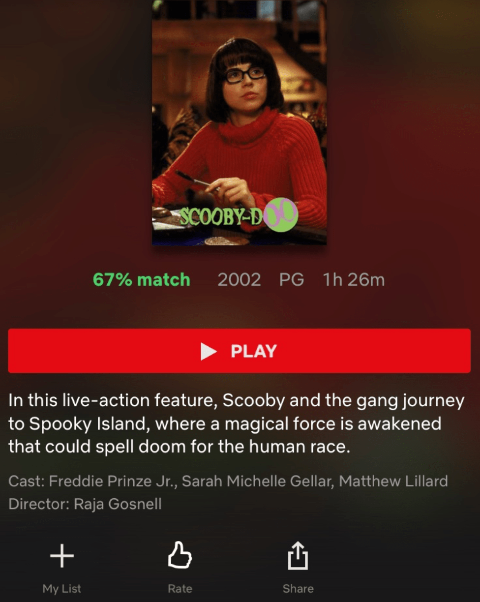Tap the thumbs-up Rate icon

point(180,555)
